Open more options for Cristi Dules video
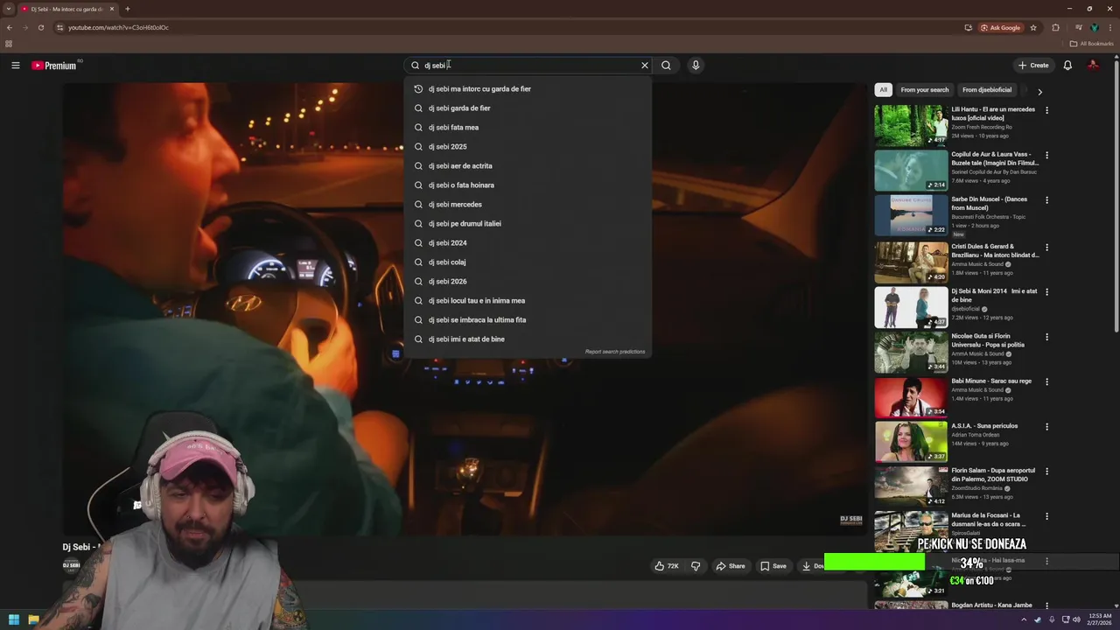This screenshot has width=1120, height=630. tap(1046, 248)
